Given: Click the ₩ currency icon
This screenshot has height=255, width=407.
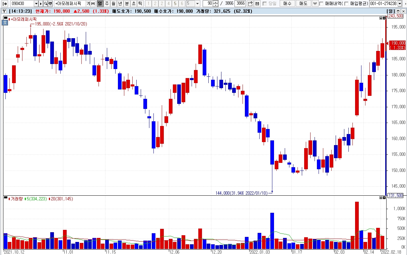Looking at the screenshot, I should (315, 4).
